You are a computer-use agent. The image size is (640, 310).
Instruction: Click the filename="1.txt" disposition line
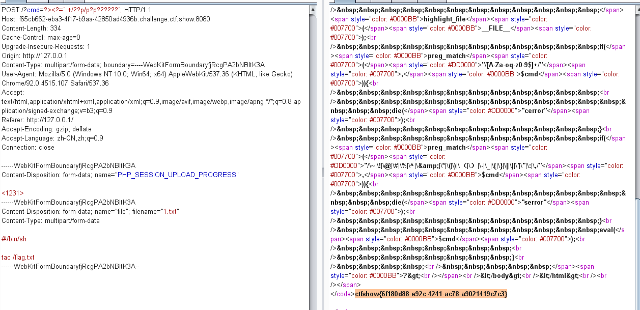90,211
